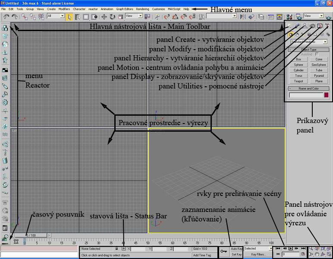Image resolution: width=333 pixels, height=259 pixels.
Task: Click the Set Keys key icon button
Action: [224, 251]
